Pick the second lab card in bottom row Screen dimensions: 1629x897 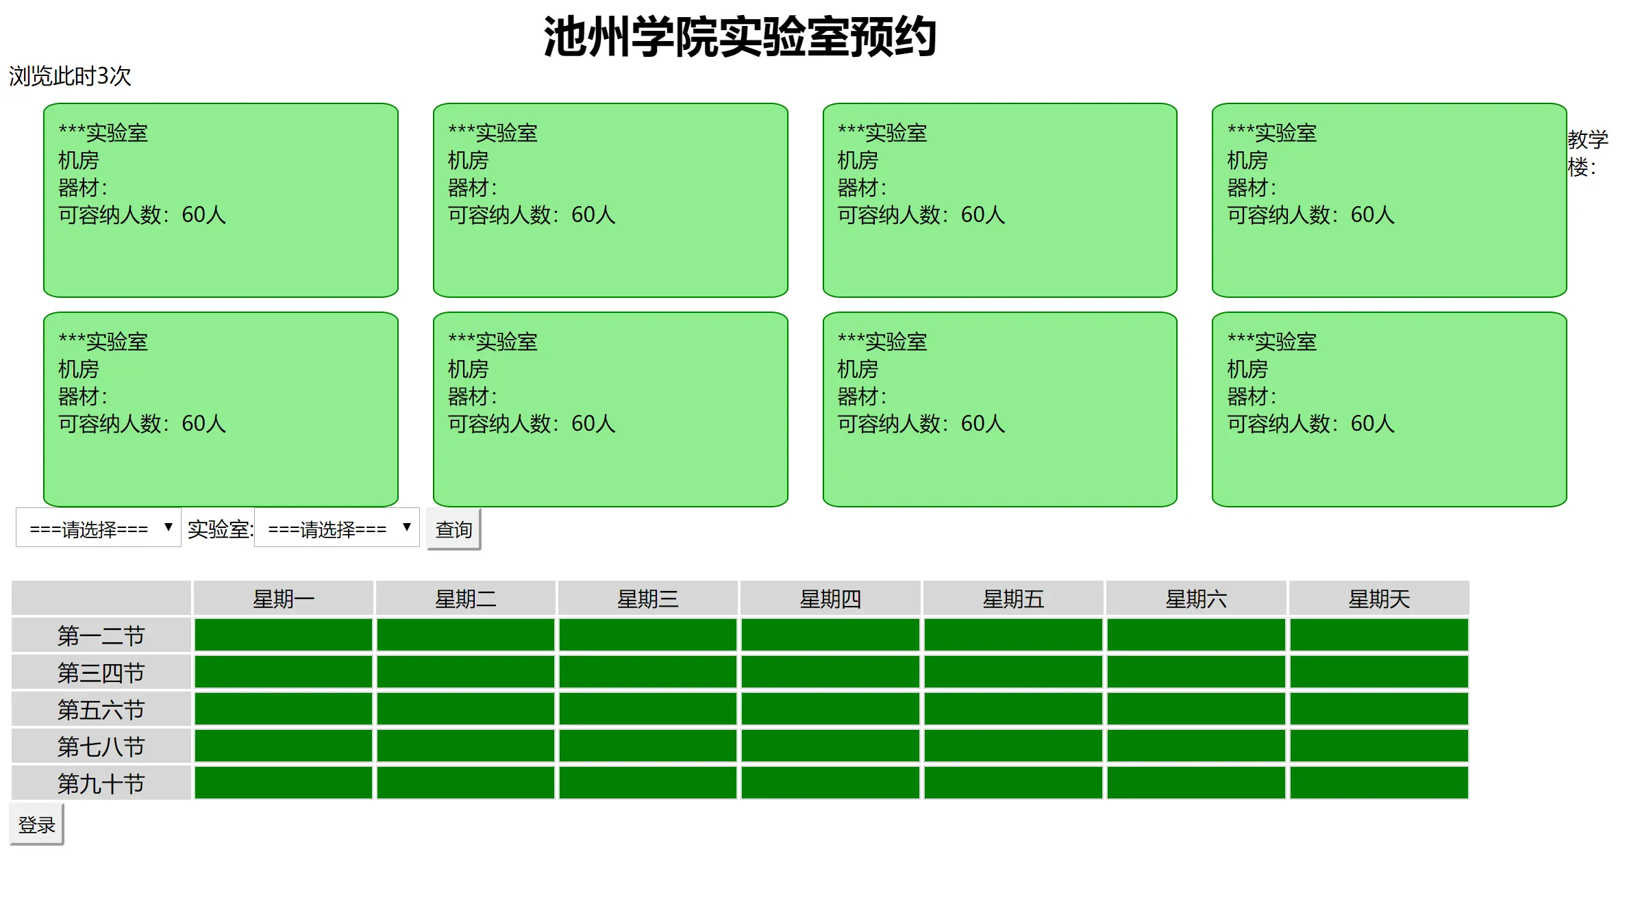610,409
